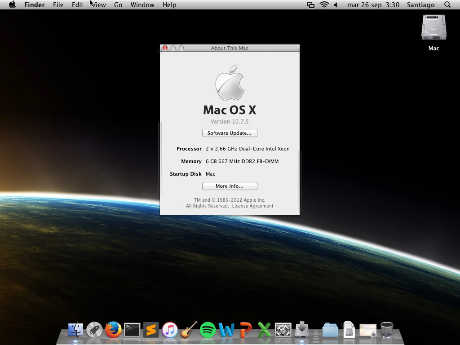Launch Spotify from the Dock
Image resolution: width=460 pixels, height=345 pixels.
click(208, 330)
